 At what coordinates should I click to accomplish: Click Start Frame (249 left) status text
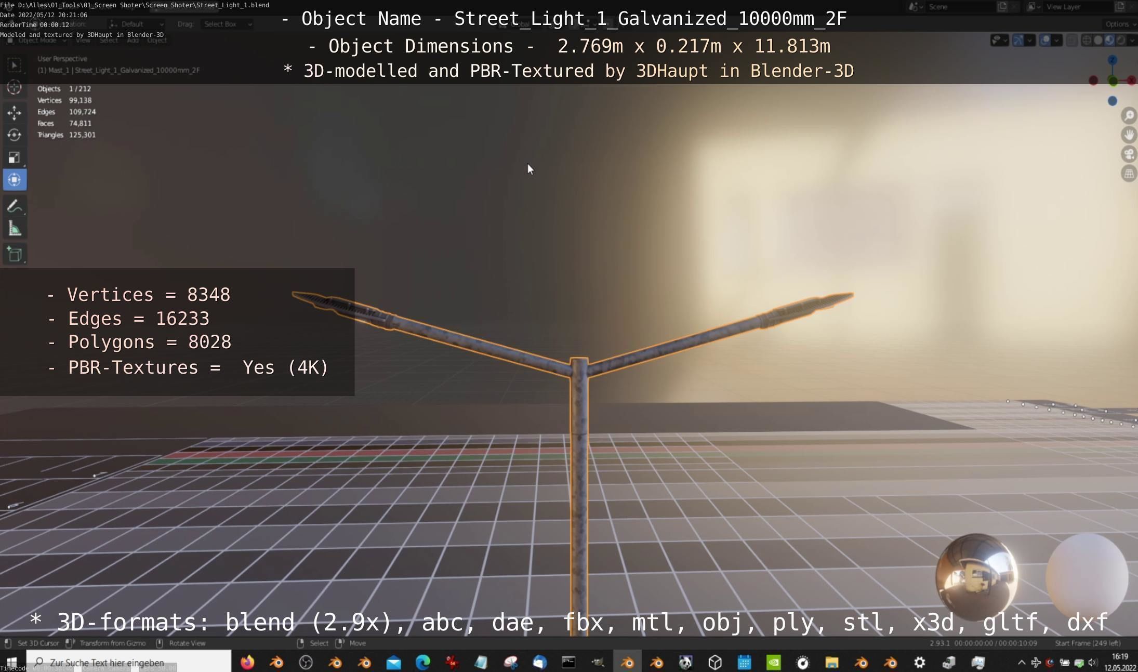click(1088, 643)
